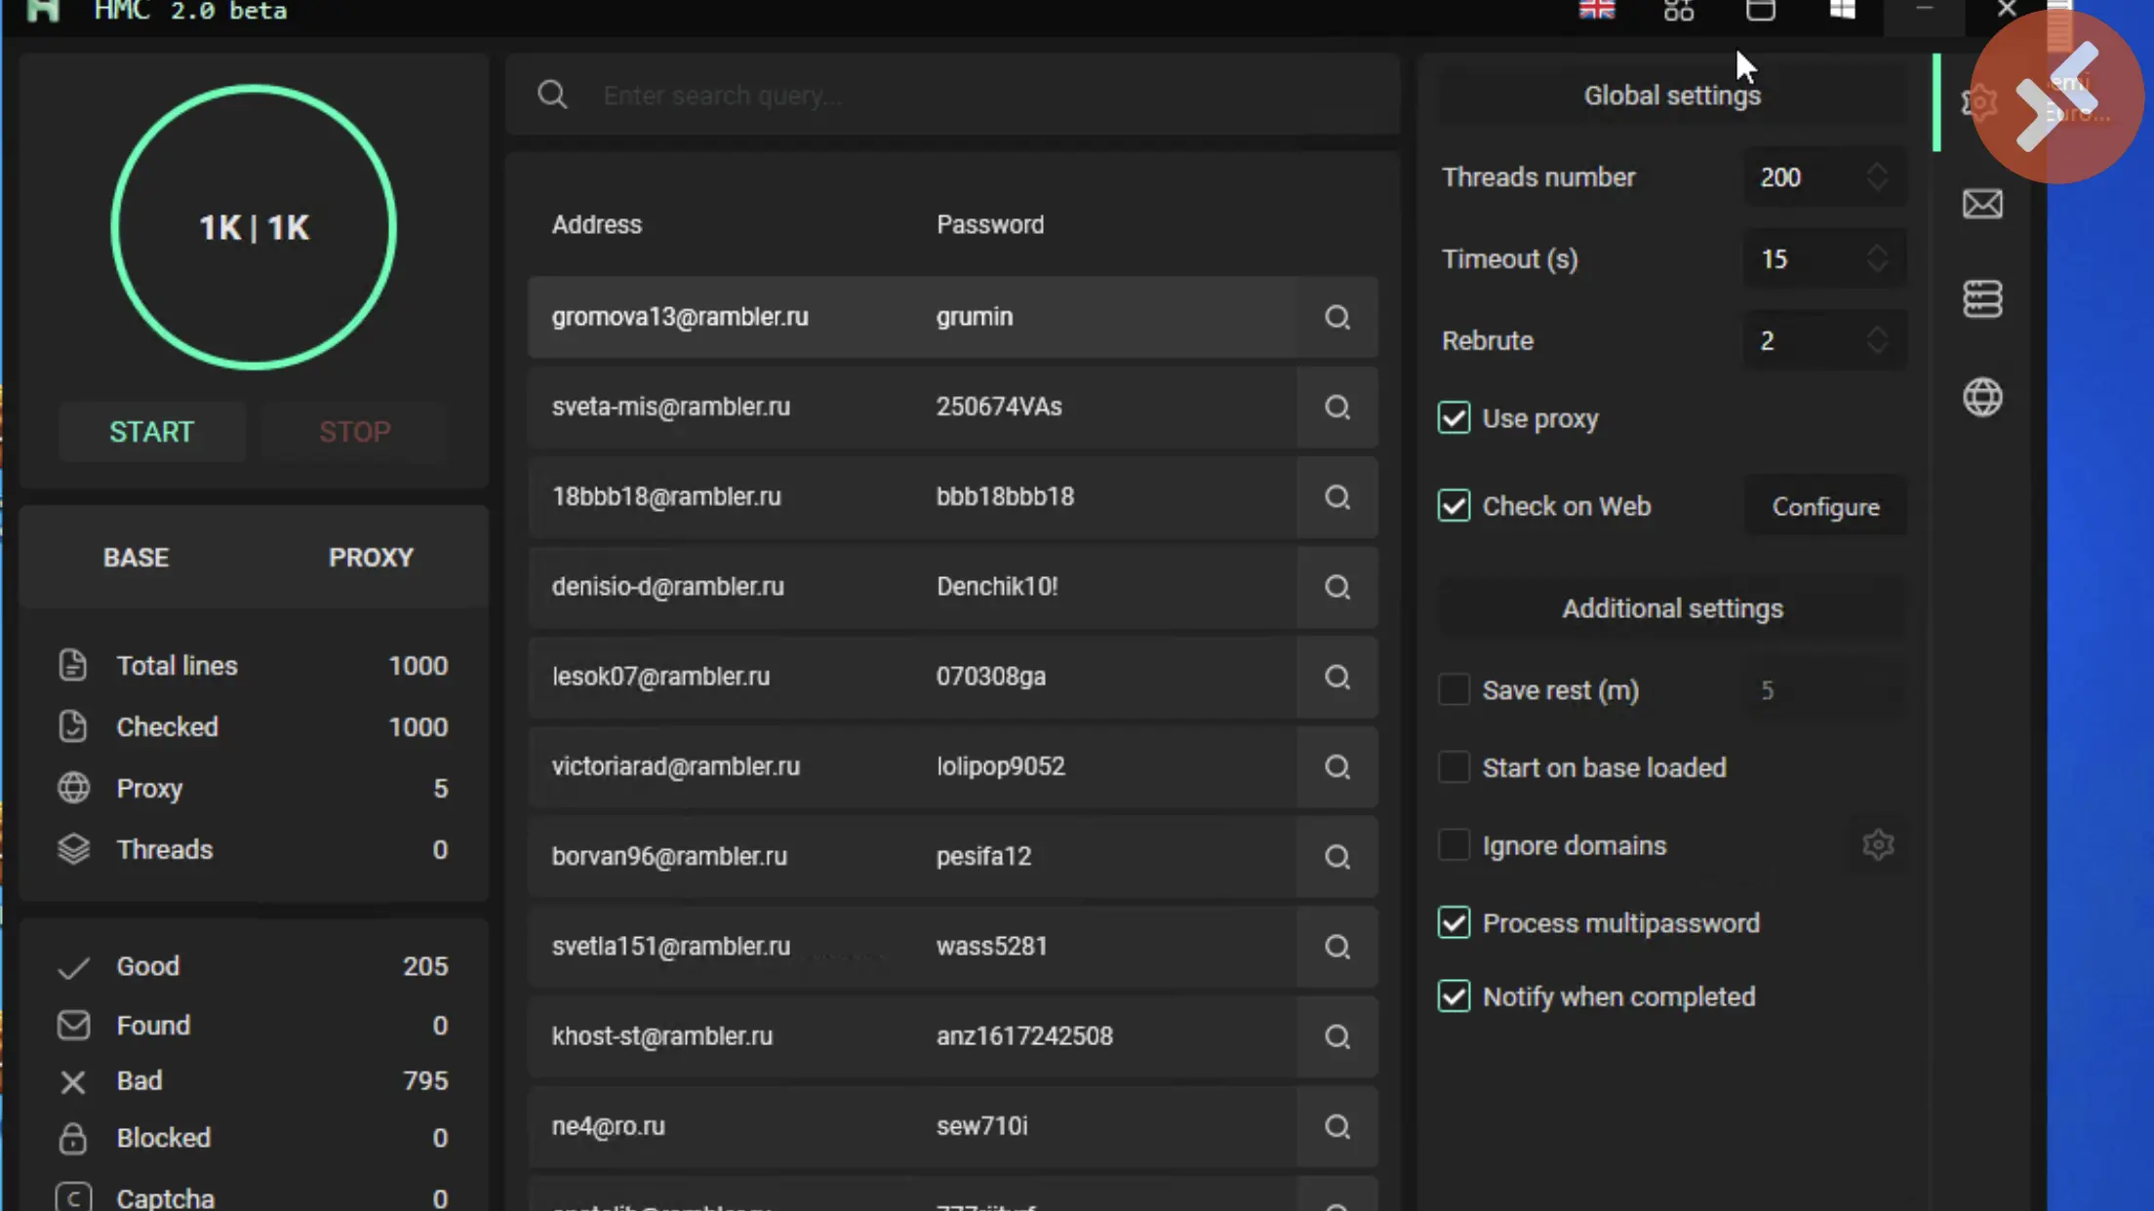Open Ignore domains gear settings icon

[1879, 844]
